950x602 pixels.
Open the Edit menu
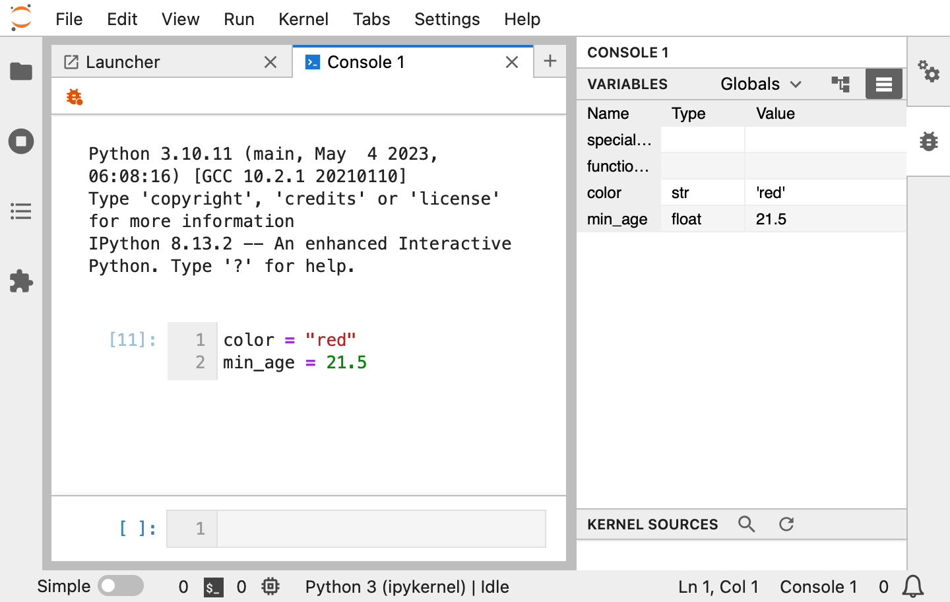[122, 19]
